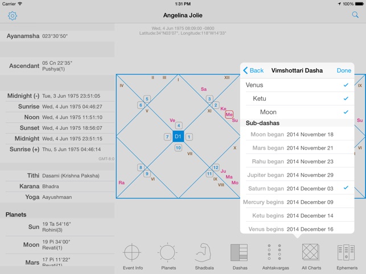Image resolution: width=366 pixels, height=274 pixels.
Task: Open the settings gear icon
Action: (13, 15)
